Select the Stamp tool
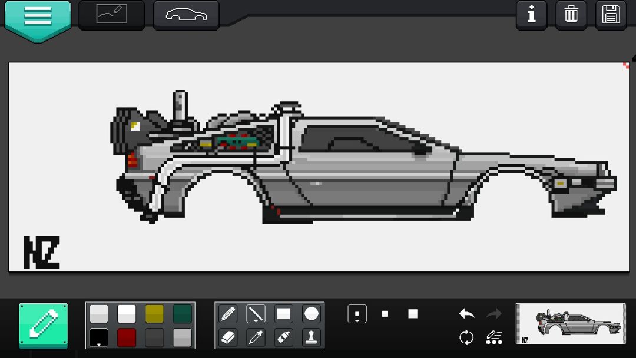Viewport: 636px width, 358px height. (311, 337)
